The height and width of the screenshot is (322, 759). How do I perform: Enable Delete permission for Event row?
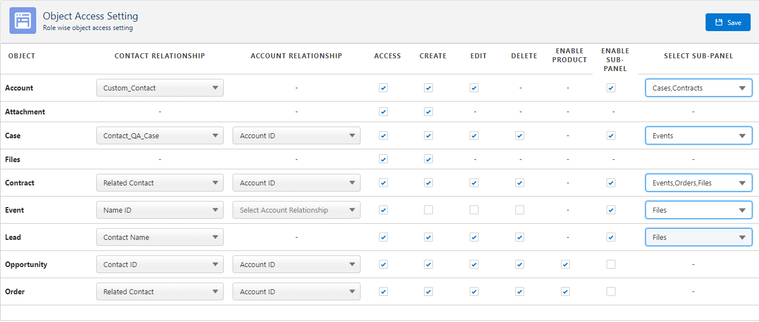(520, 210)
